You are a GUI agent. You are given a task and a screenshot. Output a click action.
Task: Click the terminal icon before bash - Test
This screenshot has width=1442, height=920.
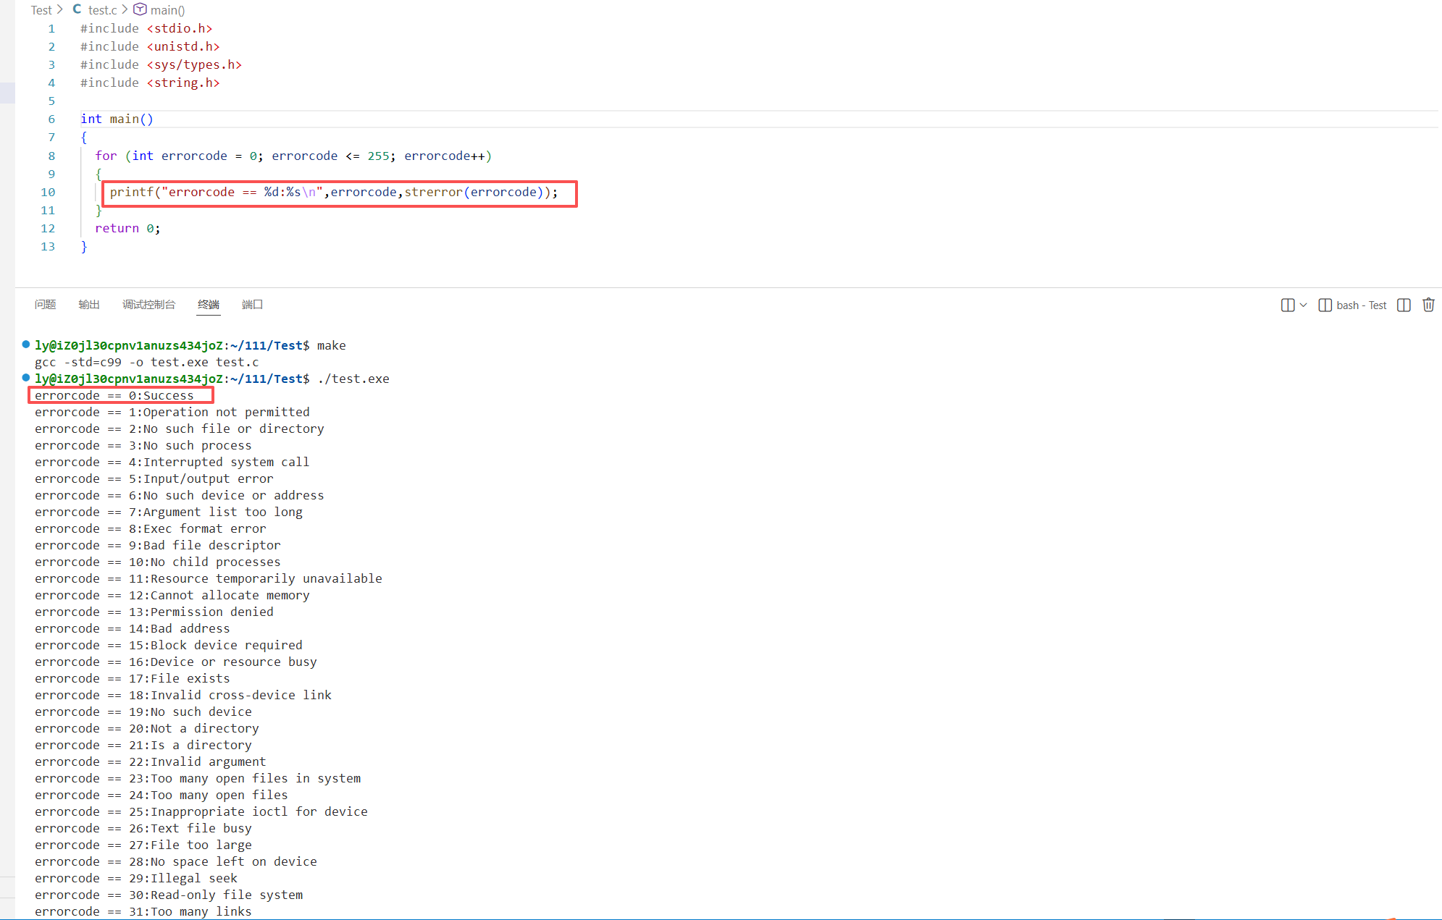1325,305
